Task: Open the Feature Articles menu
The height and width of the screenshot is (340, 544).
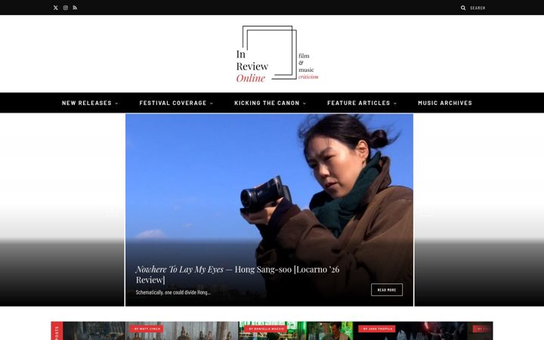Action: [359, 103]
